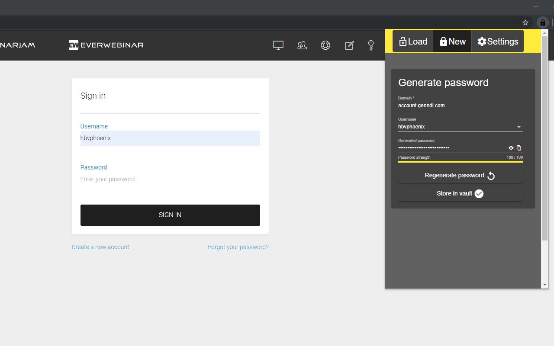Minimize the browser window
Image resolution: width=554 pixels, height=346 pixels.
tap(536, 6)
